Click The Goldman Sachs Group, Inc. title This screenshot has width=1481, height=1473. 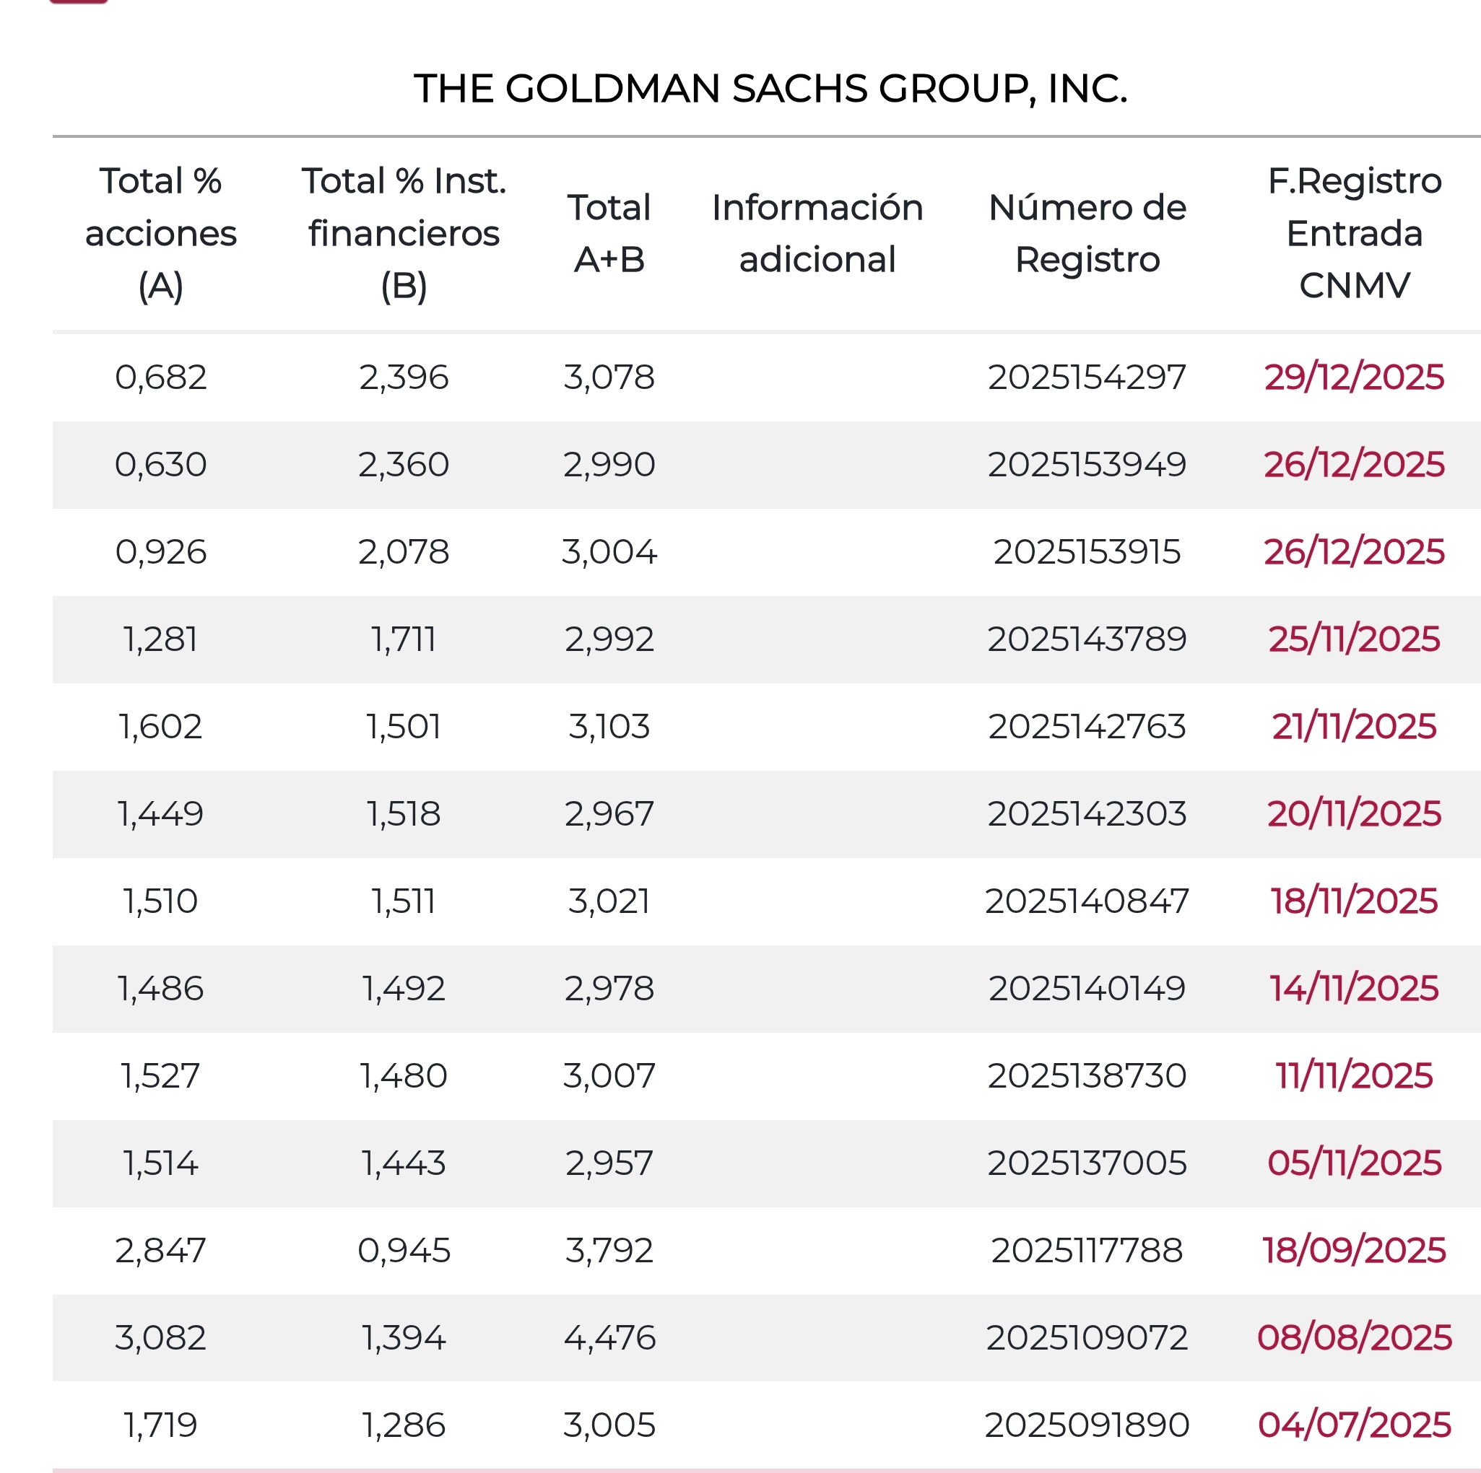(770, 89)
